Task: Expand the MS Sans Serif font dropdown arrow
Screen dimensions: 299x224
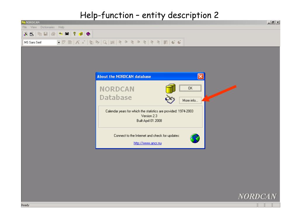Action: 59,42
